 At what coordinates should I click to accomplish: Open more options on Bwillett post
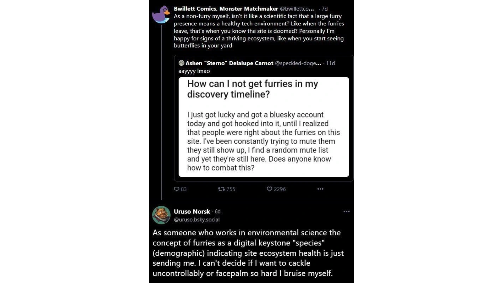[x=320, y=189]
